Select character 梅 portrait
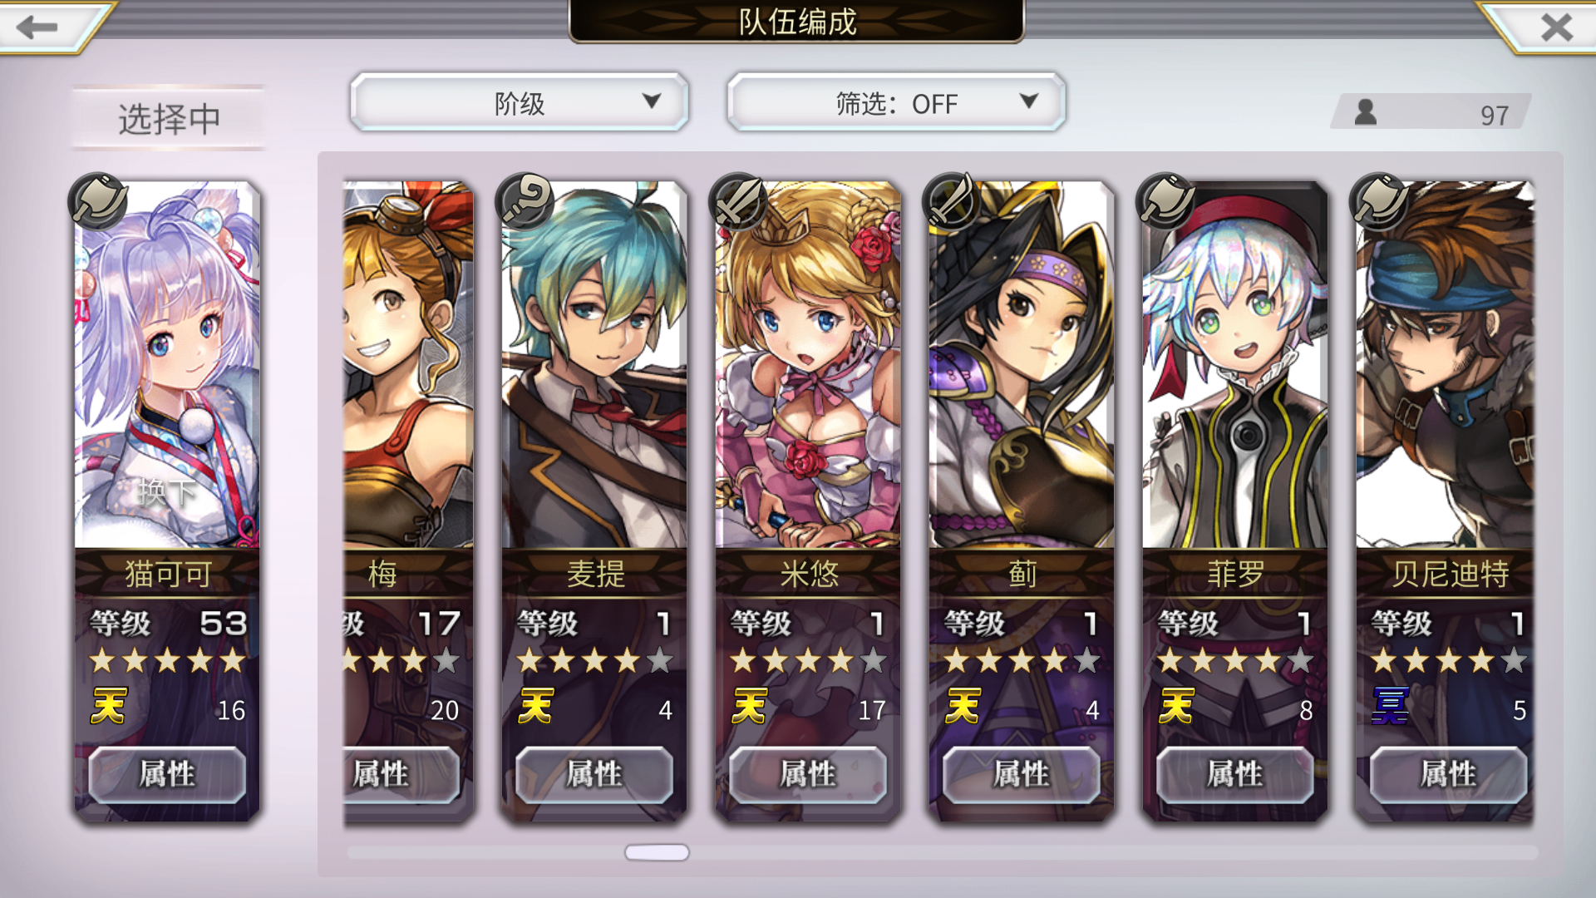 pos(408,366)
